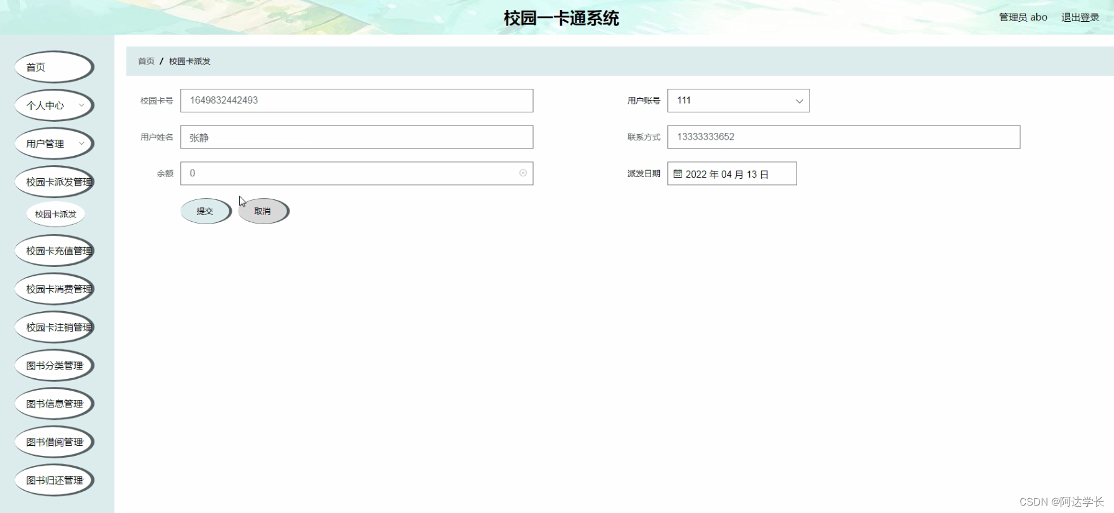Screen dimensions: 1114x513
Task: Click the calendar icon in 派发日期 field
Action: tap(678, 174)
